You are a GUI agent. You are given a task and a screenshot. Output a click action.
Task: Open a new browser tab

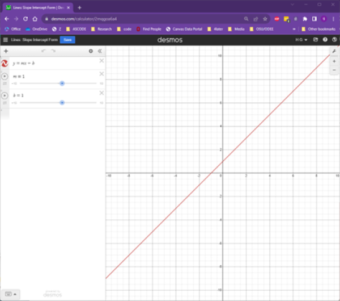point(79,8)
